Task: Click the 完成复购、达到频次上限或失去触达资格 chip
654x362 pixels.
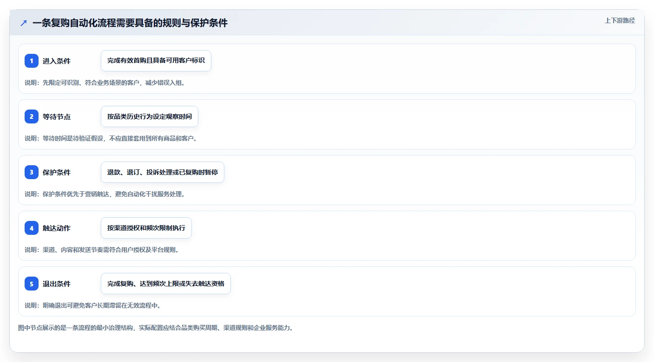Action: [166, 284]
